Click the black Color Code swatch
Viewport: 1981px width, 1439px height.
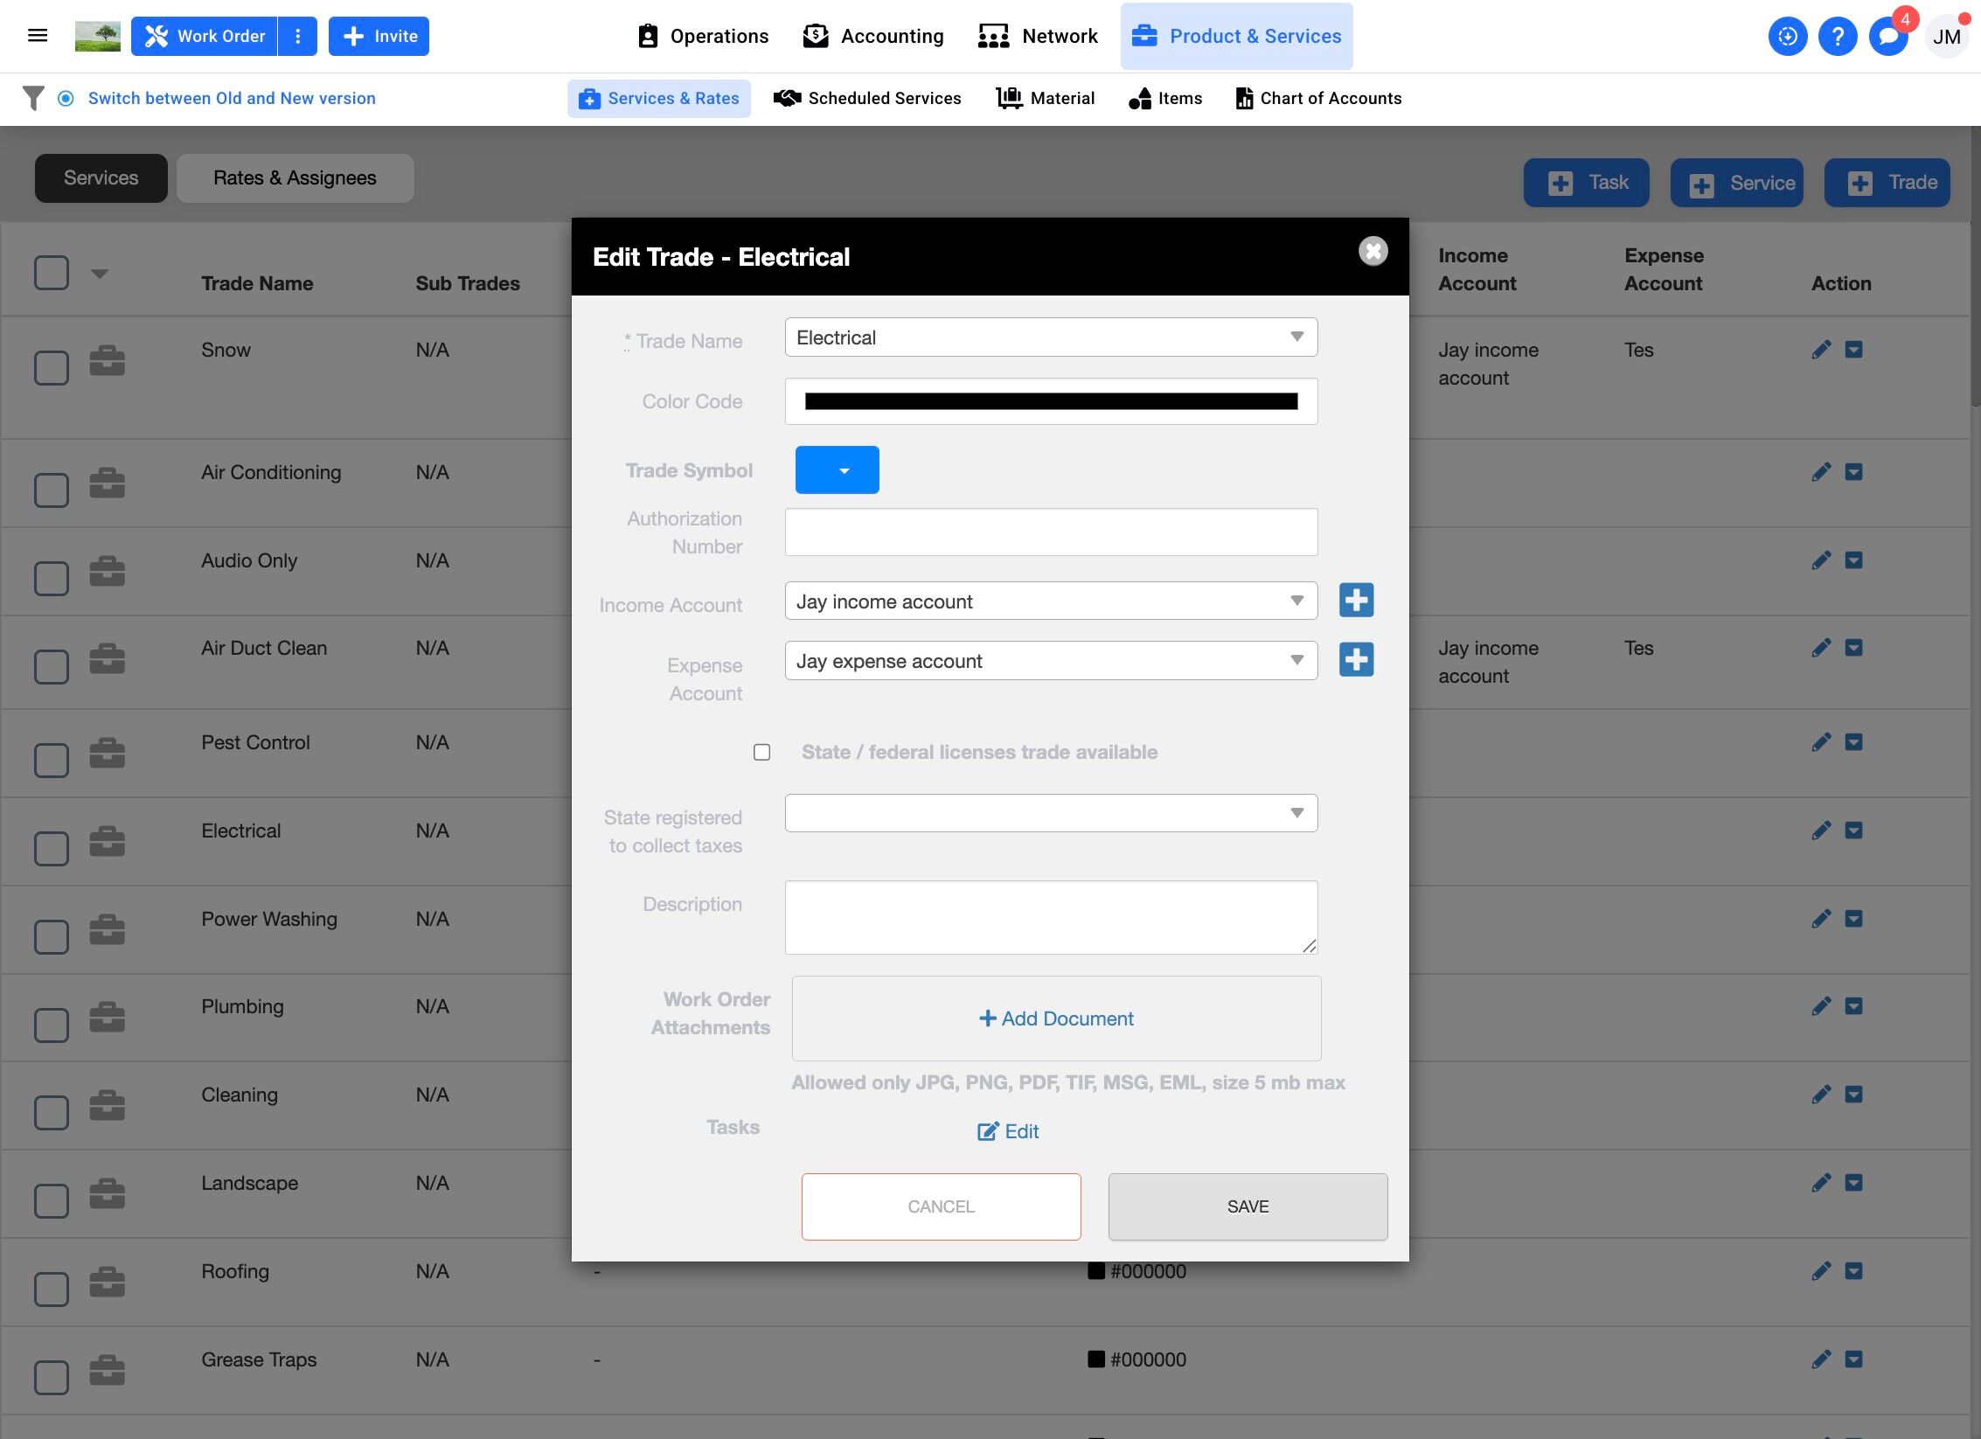(1051, 401)
